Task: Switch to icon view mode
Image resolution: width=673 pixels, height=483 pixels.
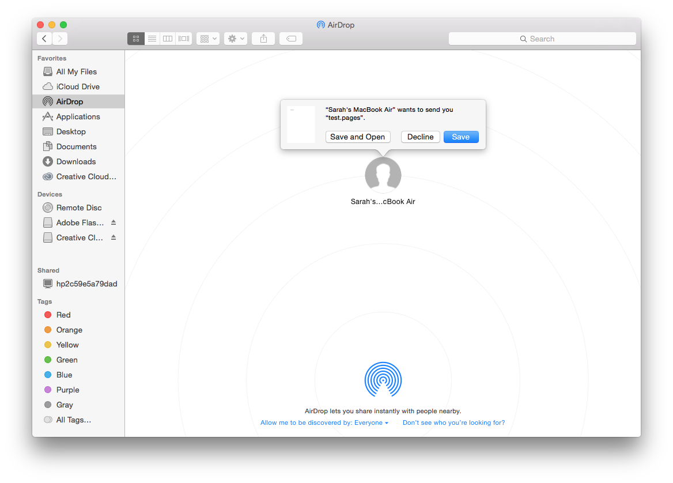Action: point(136,39)
